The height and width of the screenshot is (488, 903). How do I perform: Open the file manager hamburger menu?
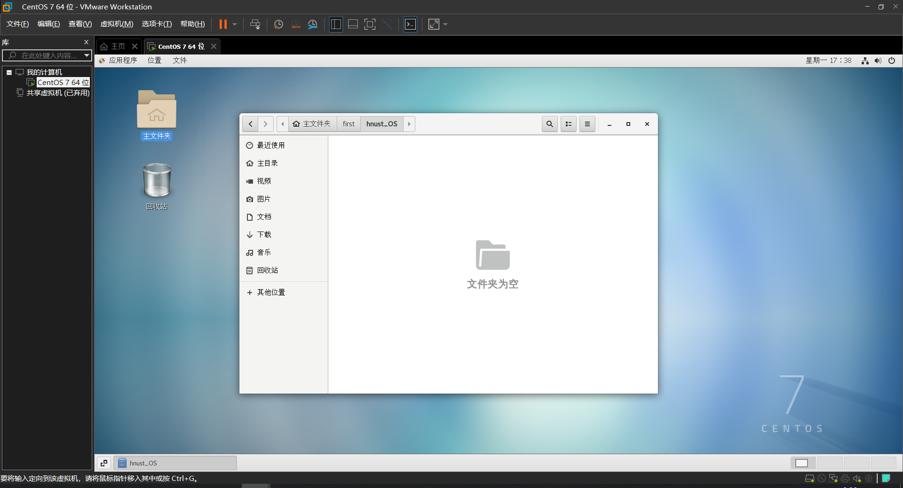[x=587, y=124]
